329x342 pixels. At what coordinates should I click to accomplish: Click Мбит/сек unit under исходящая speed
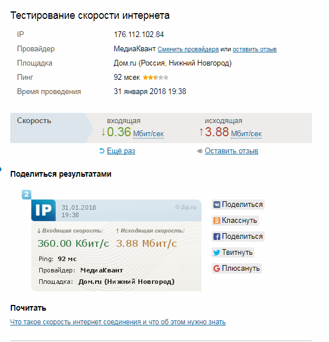(246, 133)
